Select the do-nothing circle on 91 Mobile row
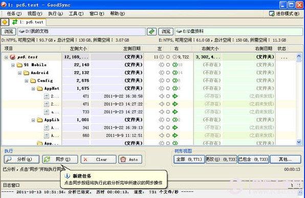The width and height of the screenshot is (305, 198). pos(168,65)
